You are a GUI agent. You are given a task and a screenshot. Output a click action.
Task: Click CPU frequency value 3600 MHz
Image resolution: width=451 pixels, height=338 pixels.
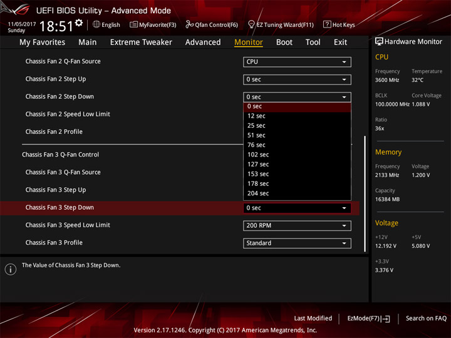[x=387, y=80]
